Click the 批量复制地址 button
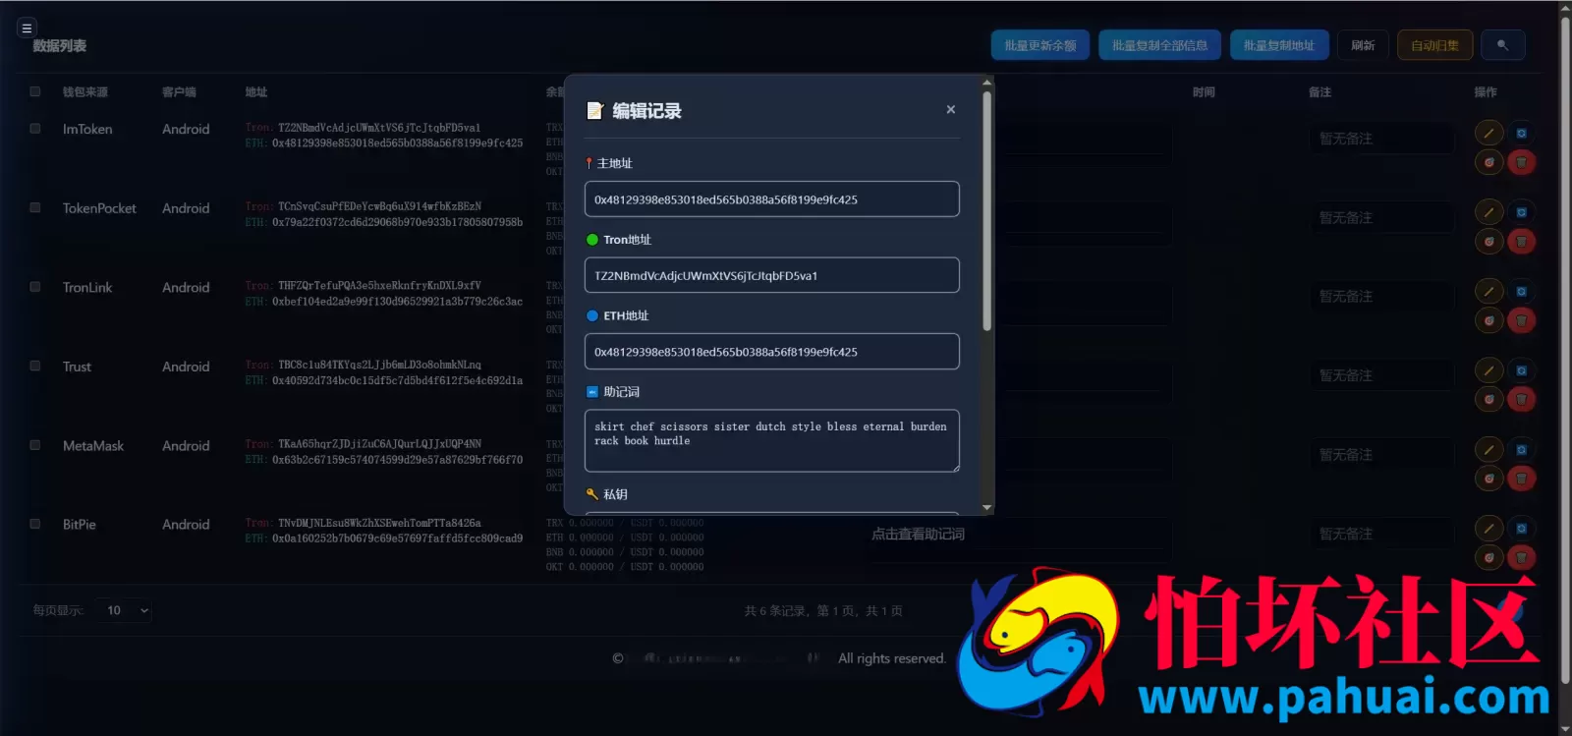The image size is (1572, 736). 1279,45
